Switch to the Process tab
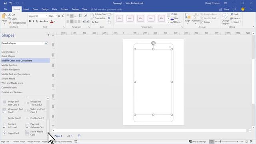This screenshot has height=144, width=256. (x=64, y=9)
